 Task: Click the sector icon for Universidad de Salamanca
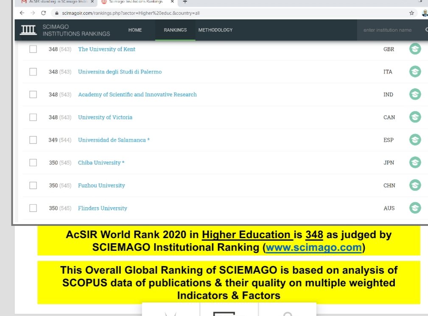pyautogui.click(x=415, y=140)
